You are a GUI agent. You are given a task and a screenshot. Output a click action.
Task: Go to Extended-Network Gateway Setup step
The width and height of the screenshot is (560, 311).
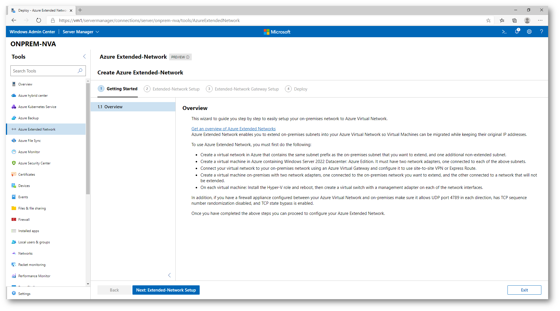click(x=242, y=89)
